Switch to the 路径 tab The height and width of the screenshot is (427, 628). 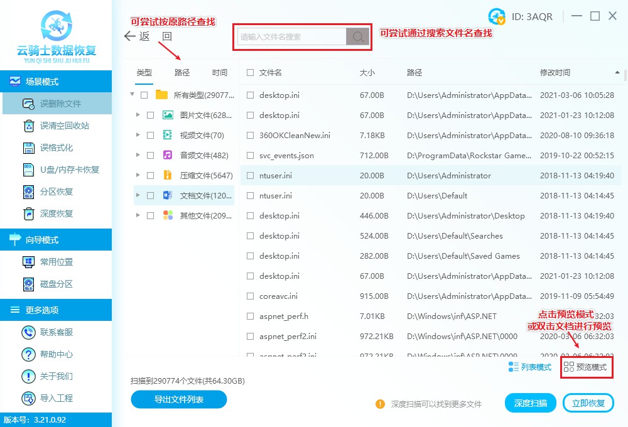182,72
